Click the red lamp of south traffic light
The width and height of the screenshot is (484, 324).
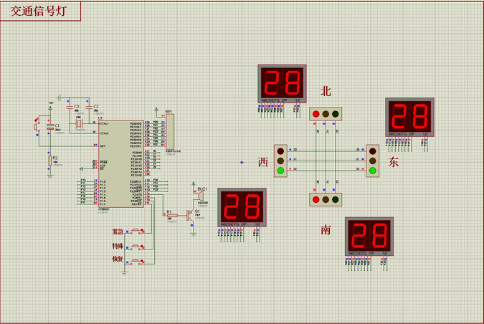coord(315,200)
